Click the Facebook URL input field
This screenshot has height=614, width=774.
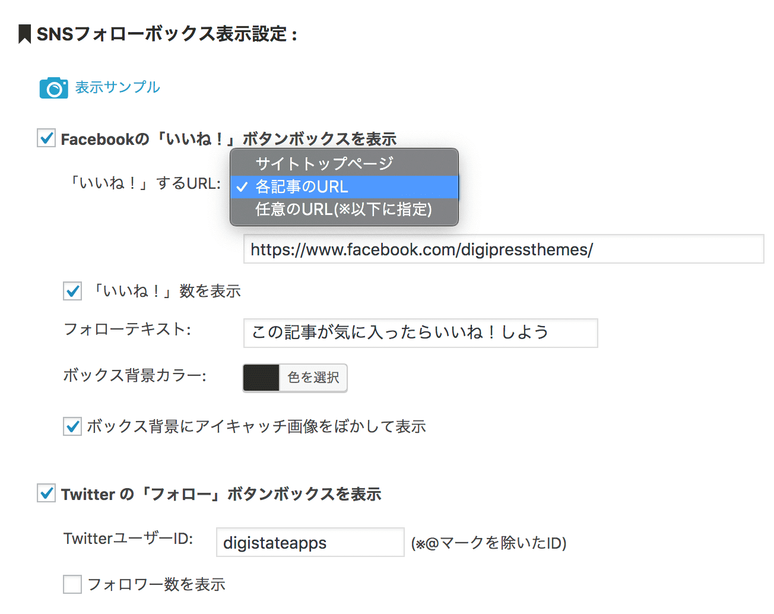pos(503,249)
